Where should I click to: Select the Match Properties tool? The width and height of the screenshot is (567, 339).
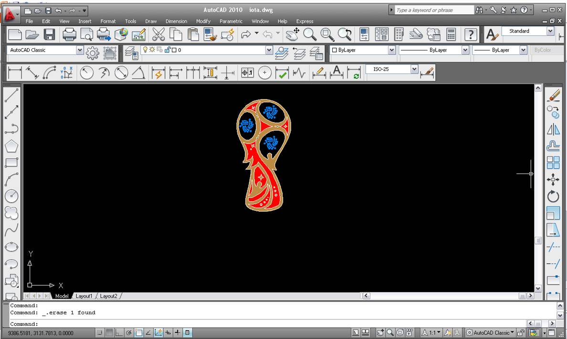[x=210, y=35]
